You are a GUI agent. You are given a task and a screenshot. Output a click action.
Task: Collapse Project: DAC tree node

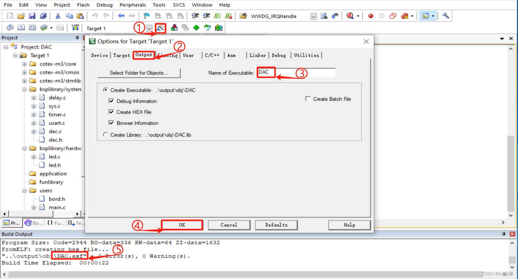[6, 47]
